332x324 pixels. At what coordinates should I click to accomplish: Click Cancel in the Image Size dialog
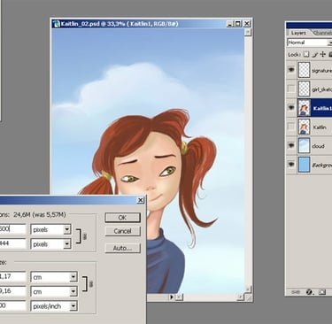[122, 231]
